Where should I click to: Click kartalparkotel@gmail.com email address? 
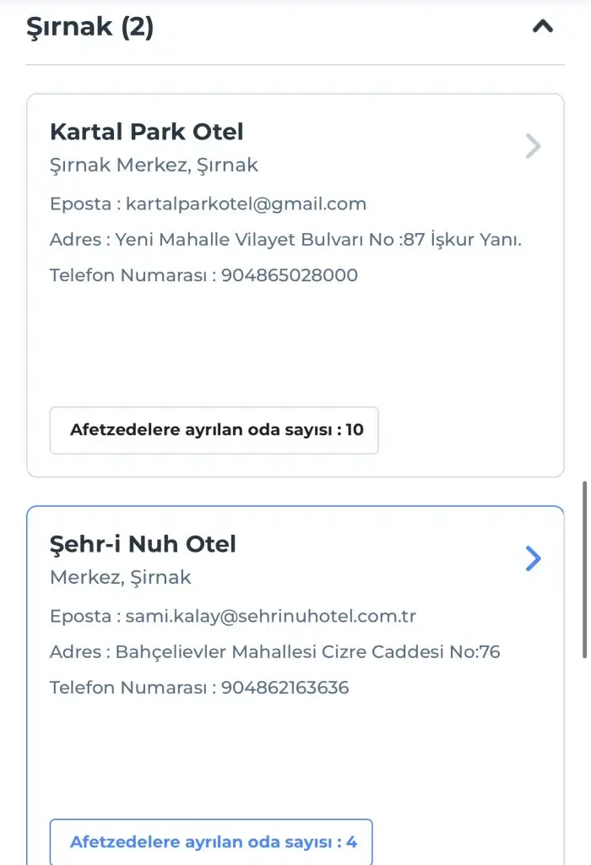(x=246, y=204)
